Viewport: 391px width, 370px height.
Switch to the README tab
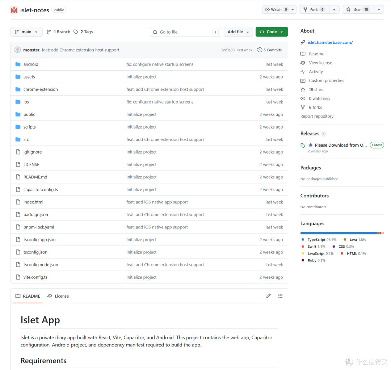pos(28,296)
